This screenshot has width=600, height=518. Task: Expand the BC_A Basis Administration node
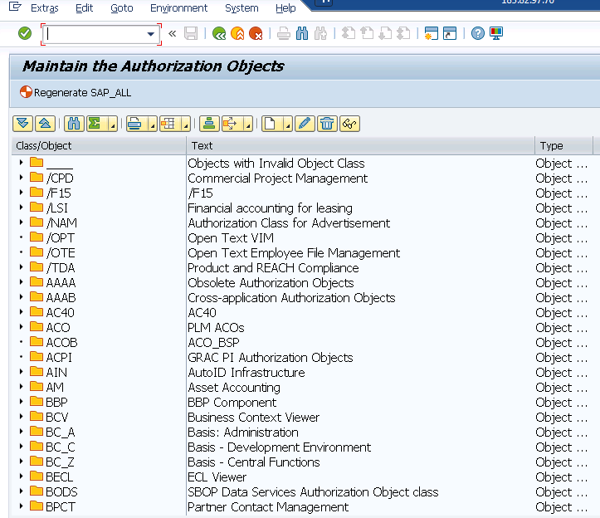(21, 432)
